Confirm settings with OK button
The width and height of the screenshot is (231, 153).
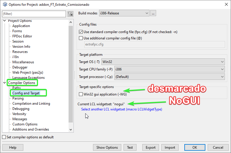point(195,148)
